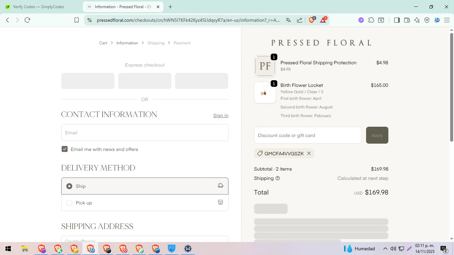This screenshot has width=454, height=255.
Task: Remove discount code GMCFA4VVGSZK
Action: 309,153
